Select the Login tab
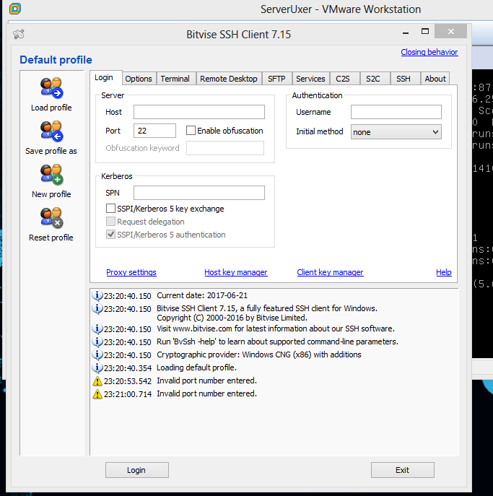This screenshot has height=496, width=493. pyautogui.click(x=104, y=77)
